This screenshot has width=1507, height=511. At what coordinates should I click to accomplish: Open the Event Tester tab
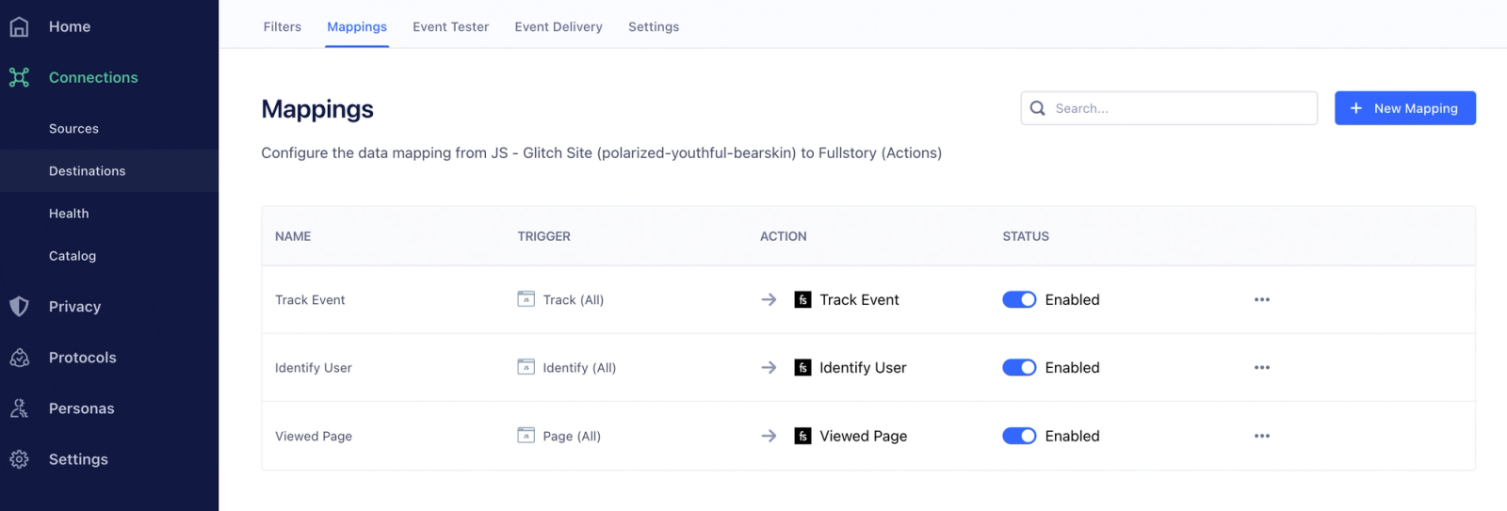point(451,26)
